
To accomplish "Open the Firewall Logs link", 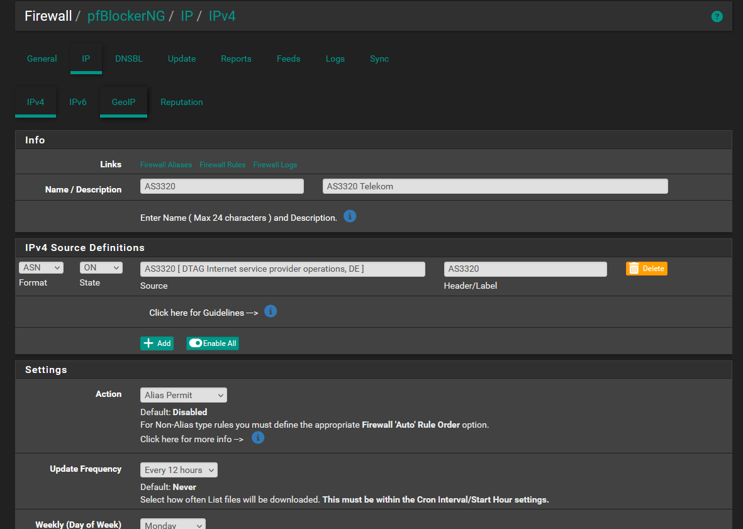I will coord(275,164).
